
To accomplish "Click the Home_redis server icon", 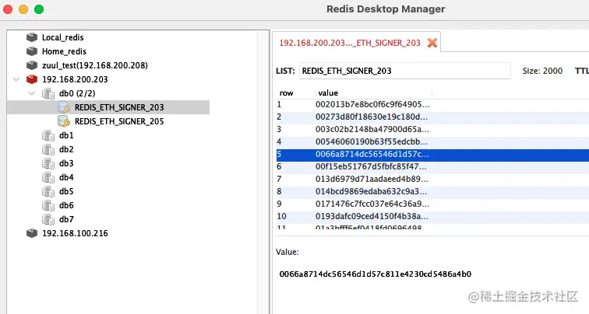I will point(32,51).
